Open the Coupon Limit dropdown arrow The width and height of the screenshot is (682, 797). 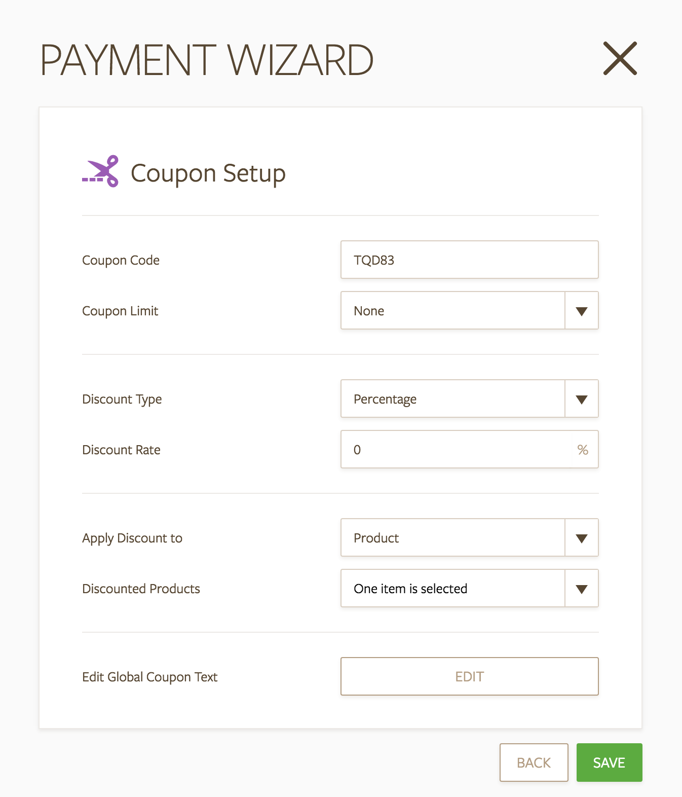[x=582, y=311]
